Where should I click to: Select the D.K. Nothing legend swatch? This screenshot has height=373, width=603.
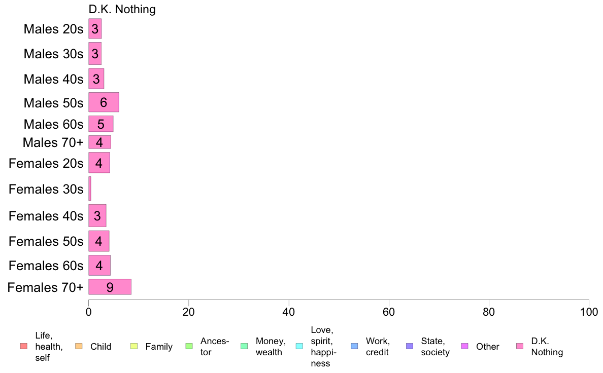[x=520, y=346]
